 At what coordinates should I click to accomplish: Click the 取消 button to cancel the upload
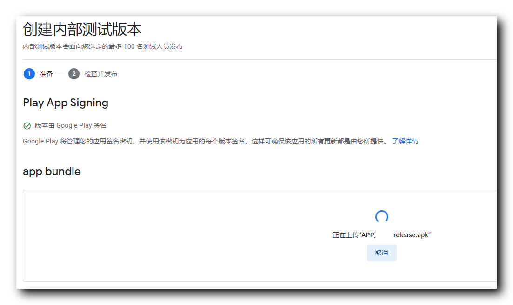pos(381,253)
